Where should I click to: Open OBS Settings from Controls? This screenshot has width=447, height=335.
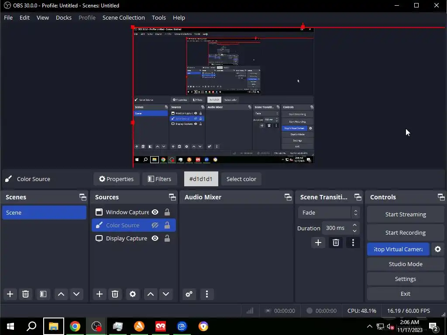point(406,279)
